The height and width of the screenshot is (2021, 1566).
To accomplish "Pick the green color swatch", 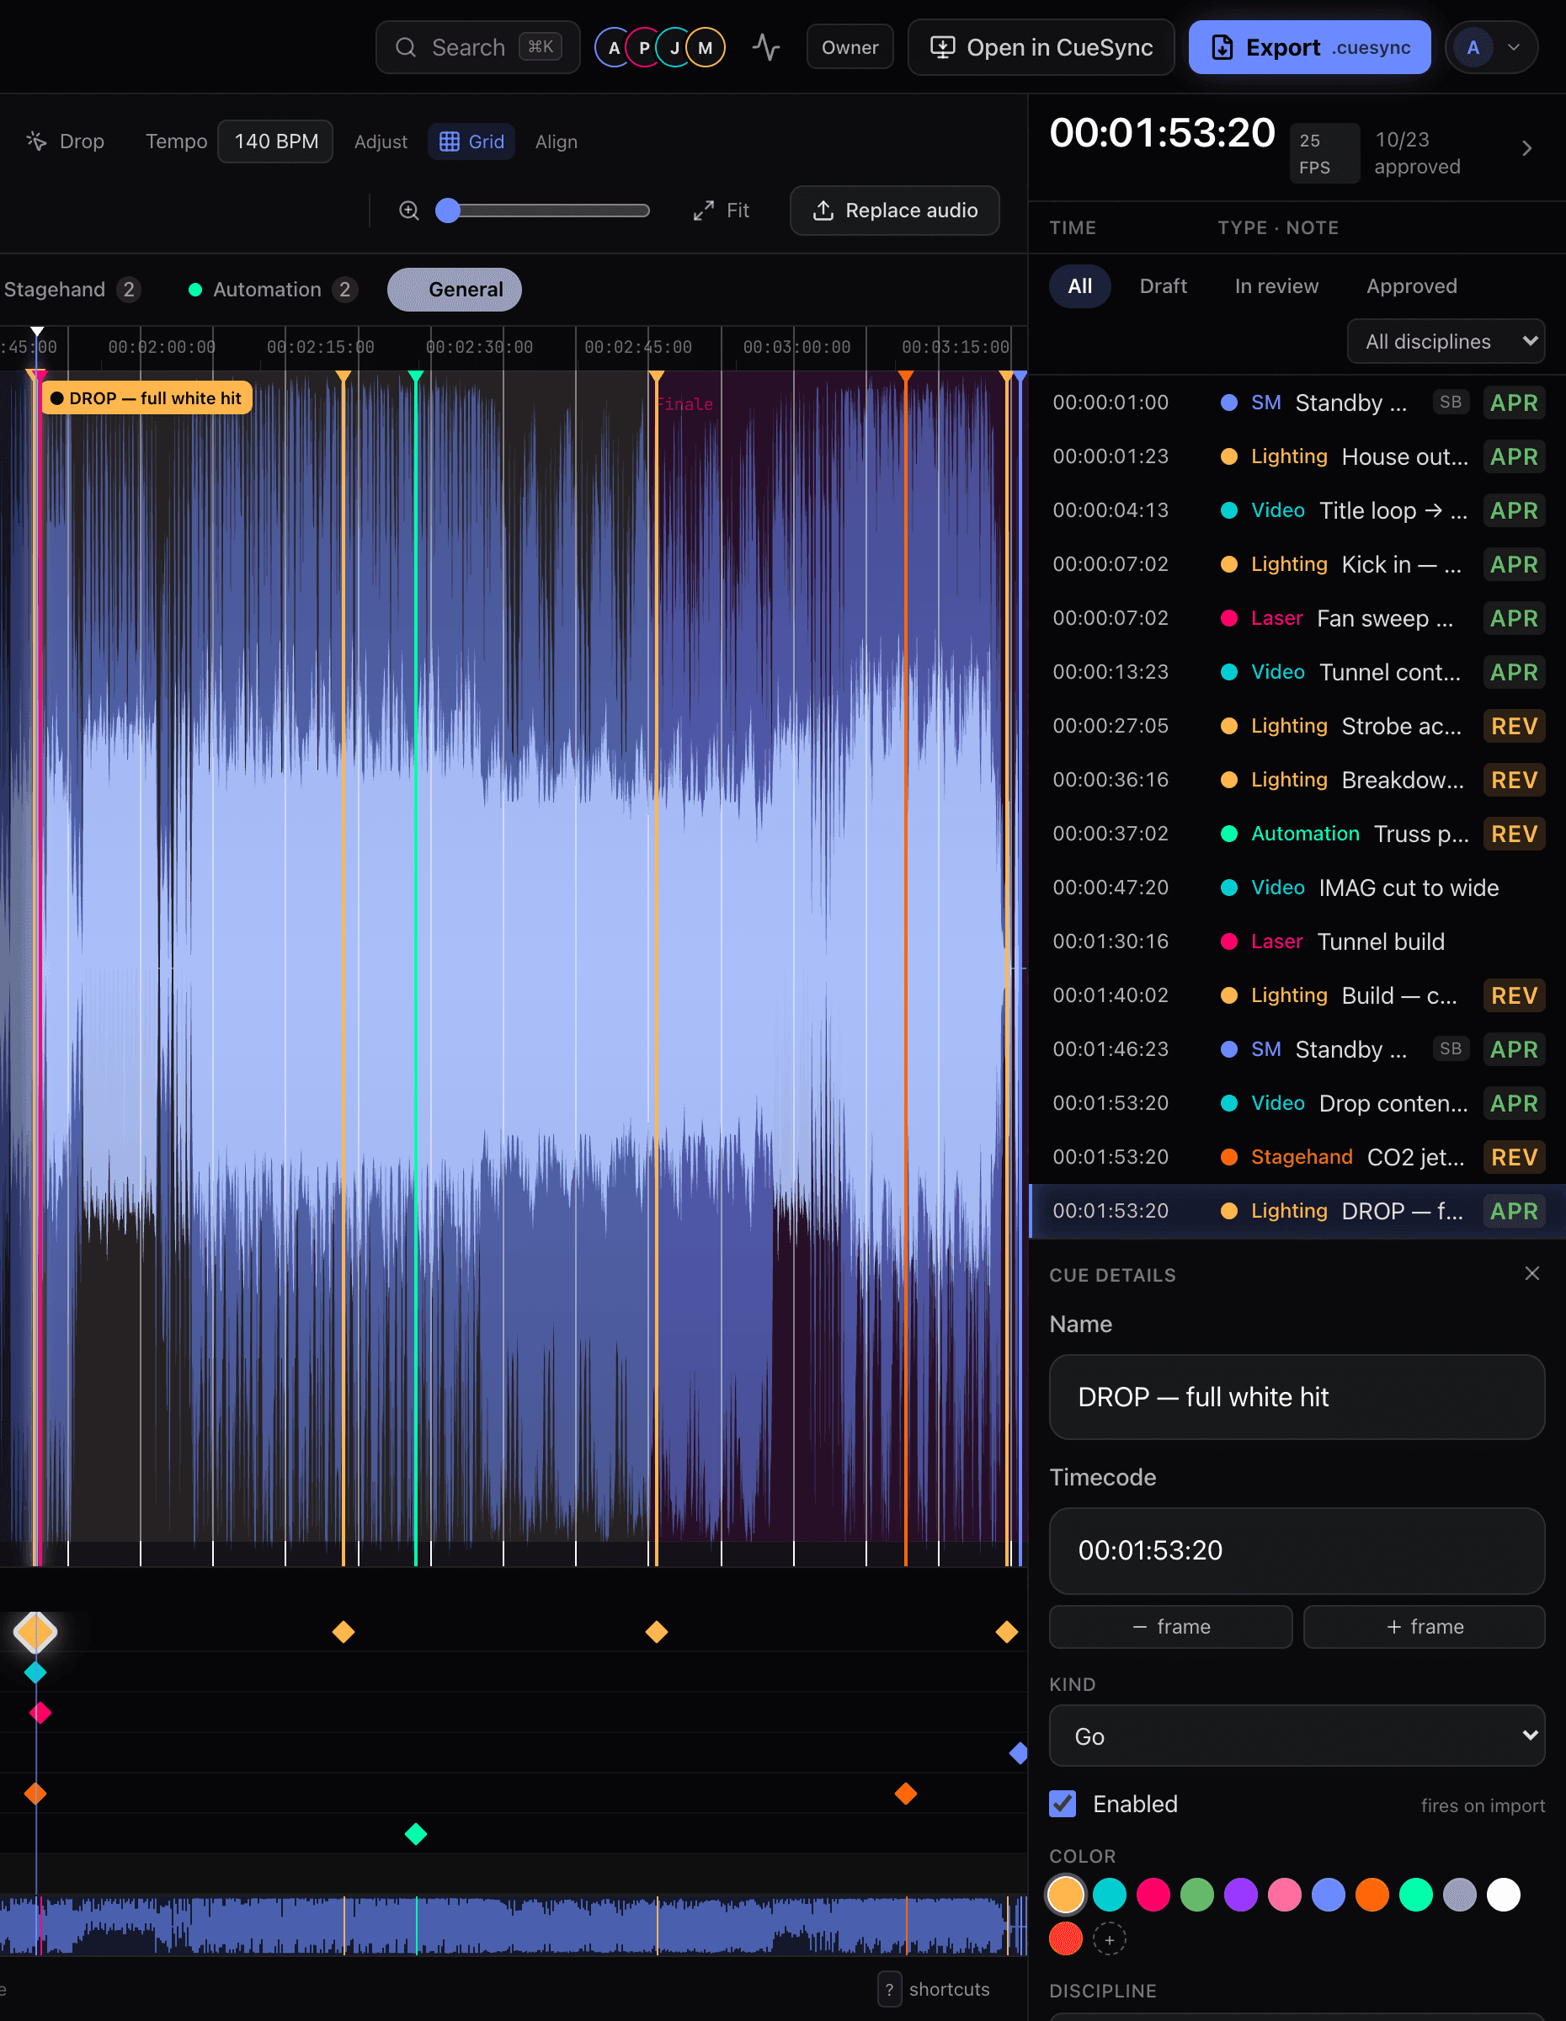I will (1197, 1894).
